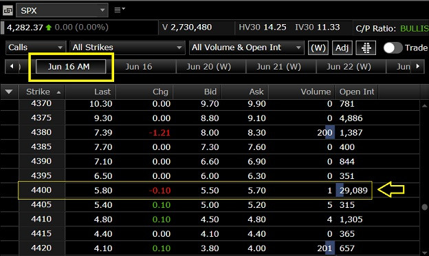Click the 4405 strike cell
The image size is (429, 256).
click(41, 204)
